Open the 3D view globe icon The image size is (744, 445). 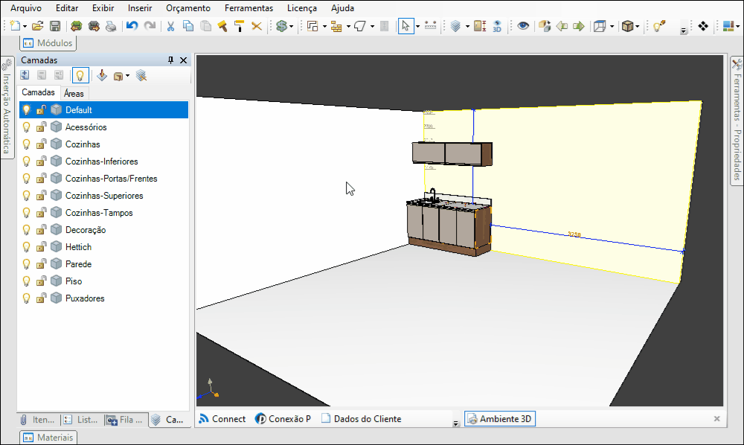coord(497,26)
